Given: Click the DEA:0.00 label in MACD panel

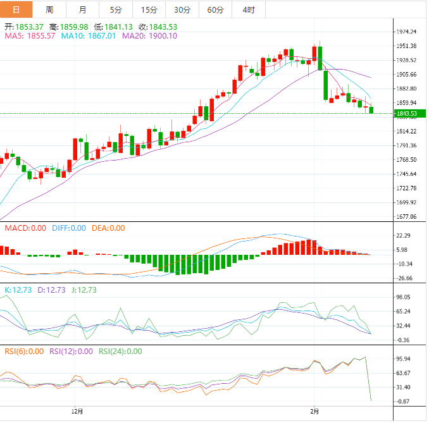Looking at the screenshot, I should click(108, 228).
